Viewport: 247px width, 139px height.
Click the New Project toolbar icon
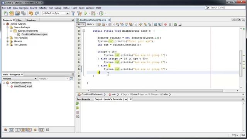pos(12,14)
